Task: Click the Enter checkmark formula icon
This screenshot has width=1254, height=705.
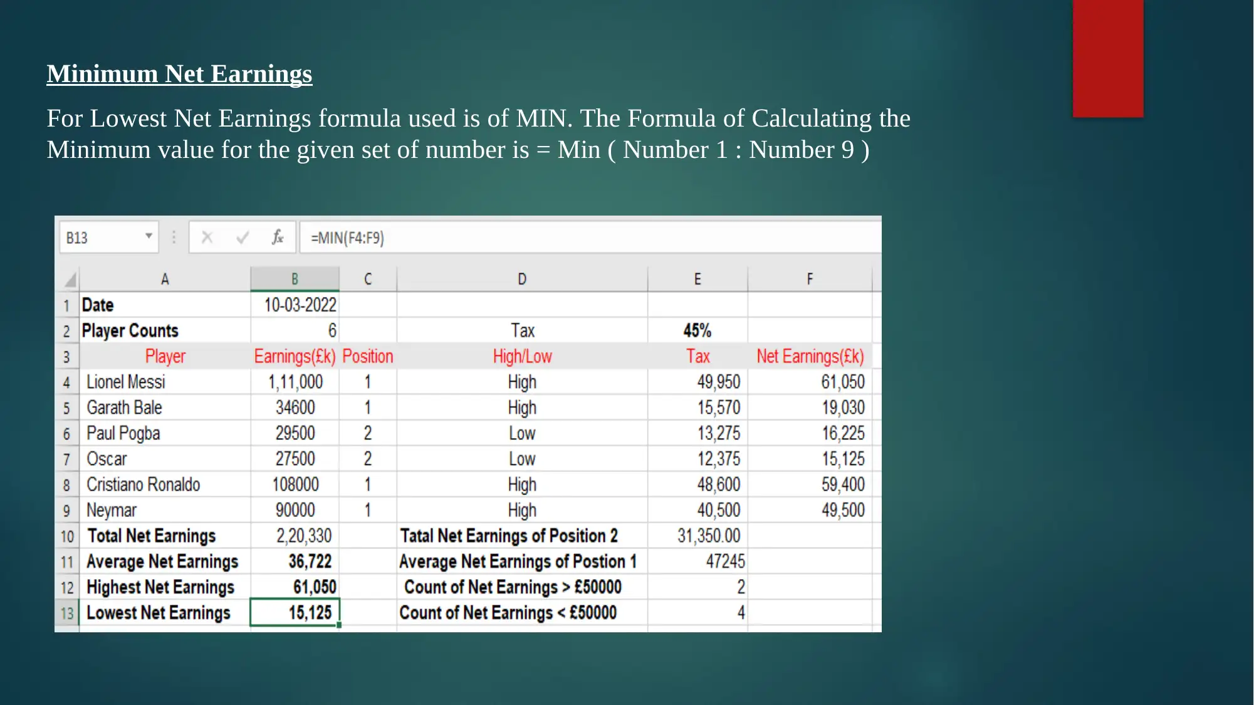Action: [x=243, y=238]
